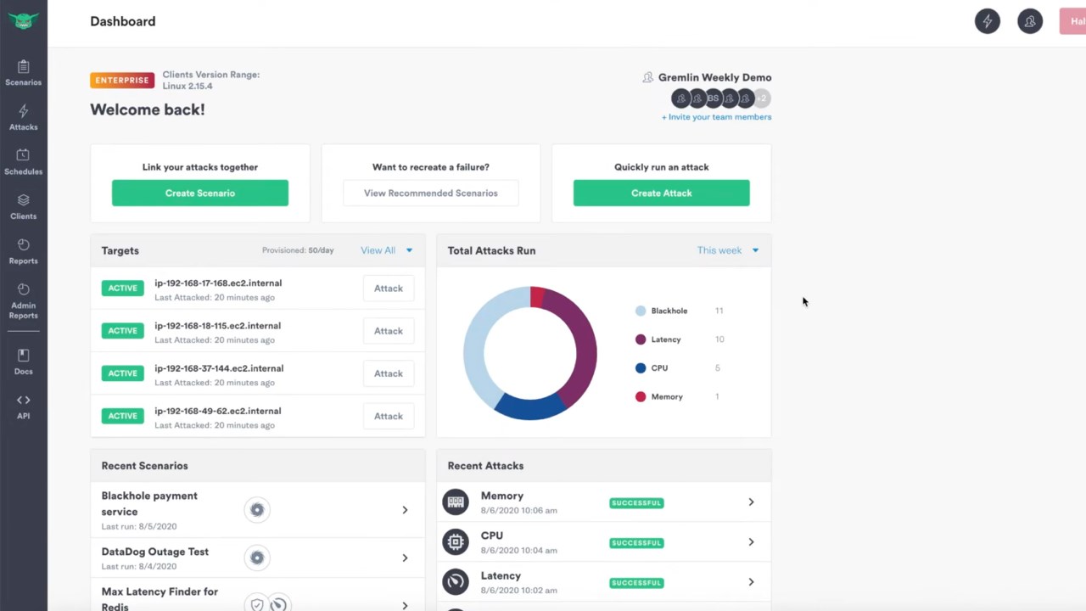This screenshot has width=1086, height=611.
Task: Click View Recommended Scenarios button
Action: [431, 193]
